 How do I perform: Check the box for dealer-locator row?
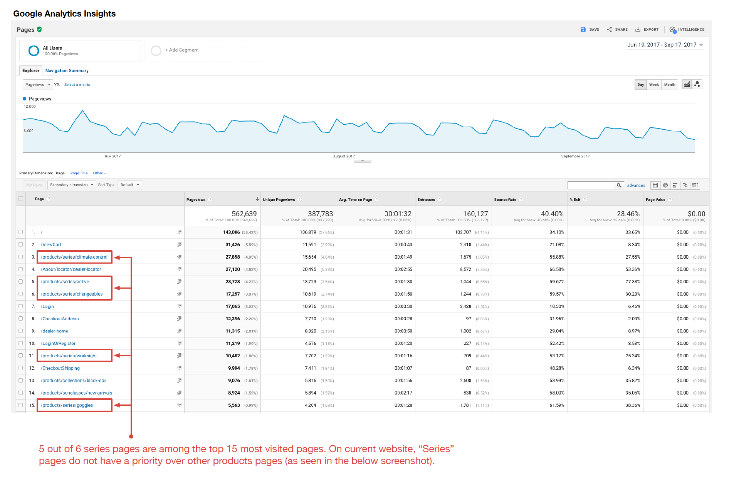click(x=21, y=269)
